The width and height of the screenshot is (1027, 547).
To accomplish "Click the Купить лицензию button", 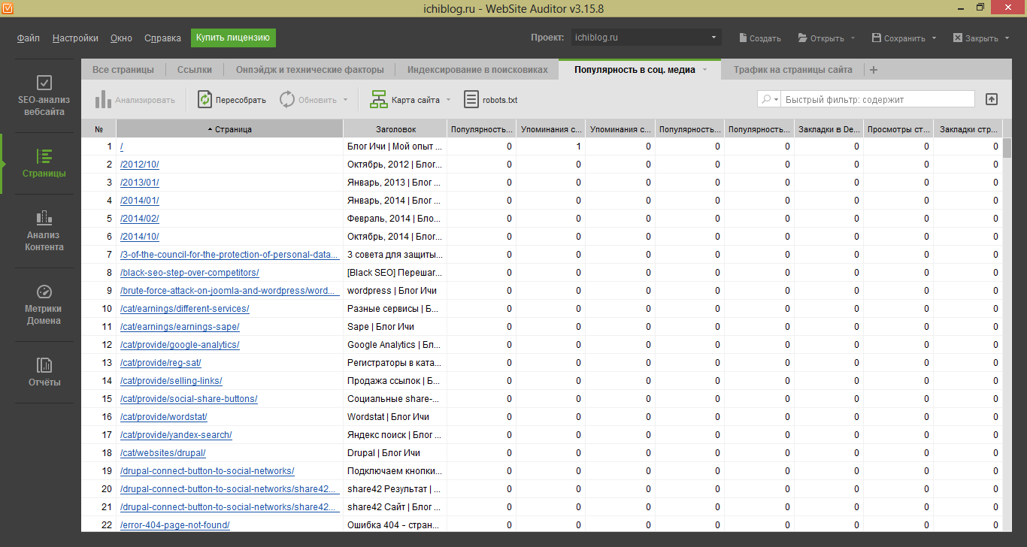I will [233, 38].
